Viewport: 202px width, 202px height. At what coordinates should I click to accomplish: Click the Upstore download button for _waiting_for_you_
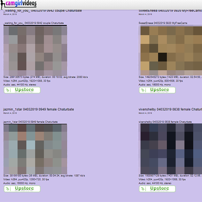pyautogui.click(x=22, y=90)
